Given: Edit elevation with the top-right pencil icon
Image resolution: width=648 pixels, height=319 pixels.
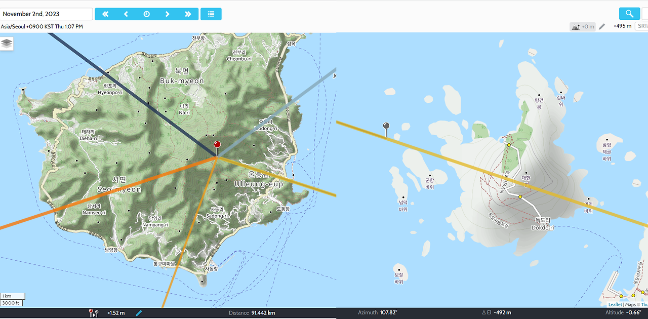Looking at the screenshot, I should click(602, 26).
